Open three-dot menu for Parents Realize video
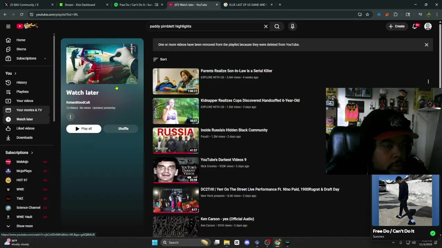The height and width of the screenshot is (248, 442). [428, 82]
